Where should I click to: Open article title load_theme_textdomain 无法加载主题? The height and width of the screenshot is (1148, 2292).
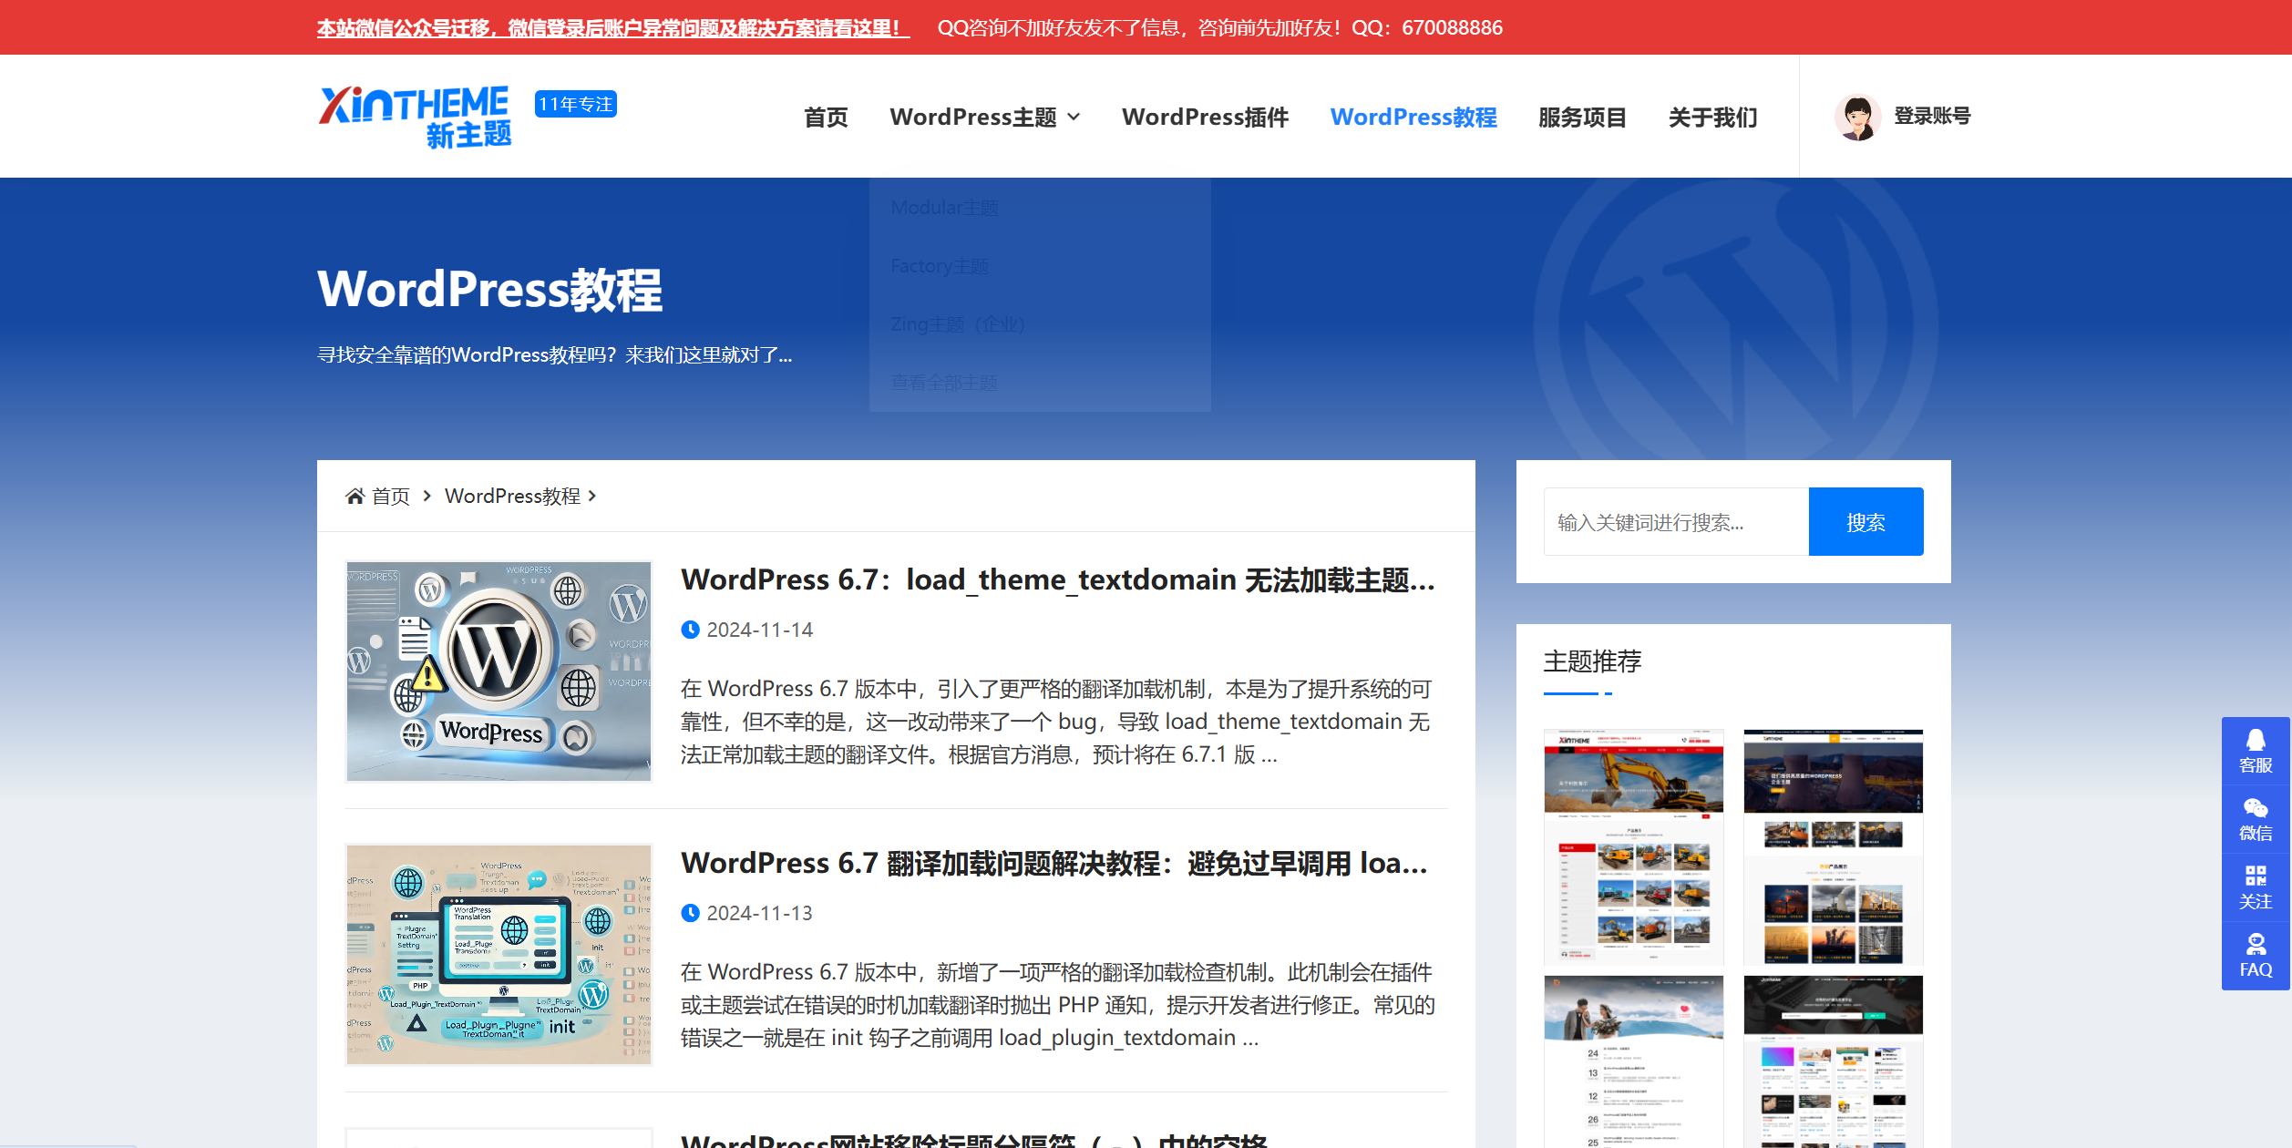(1058, 579)
